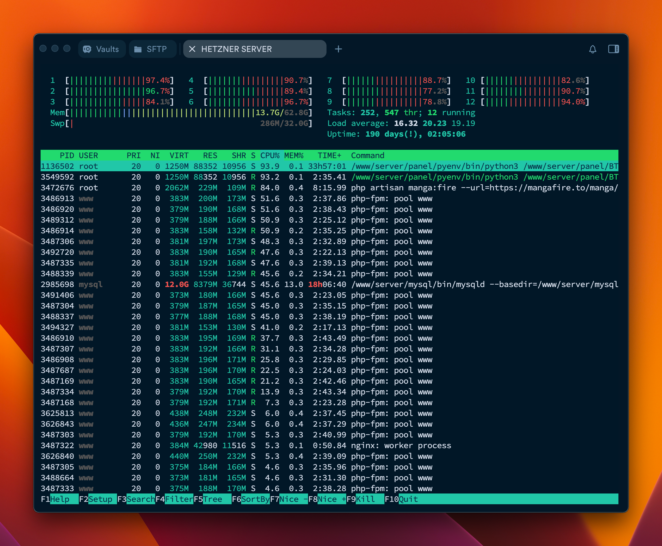Close the HETZNER SERVER tab
662x546 pixels.
coord(192,49)
